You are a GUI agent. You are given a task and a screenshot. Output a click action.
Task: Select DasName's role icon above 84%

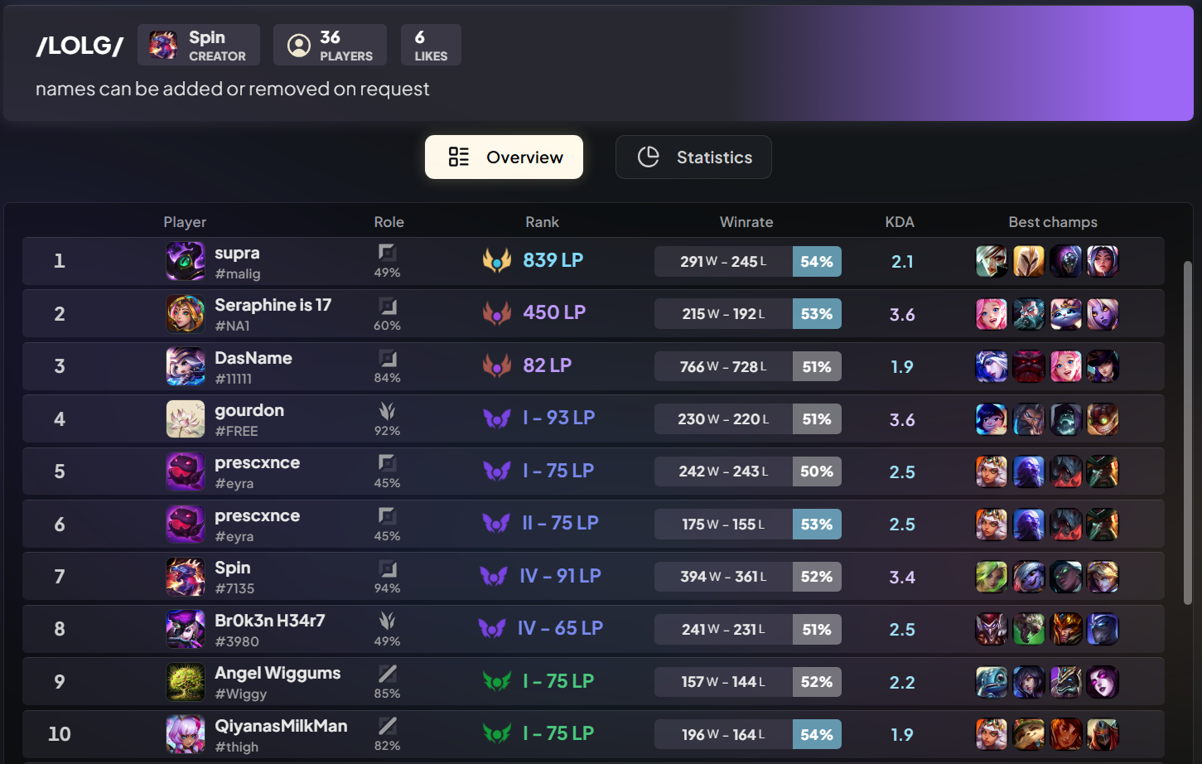click(387, 358)
